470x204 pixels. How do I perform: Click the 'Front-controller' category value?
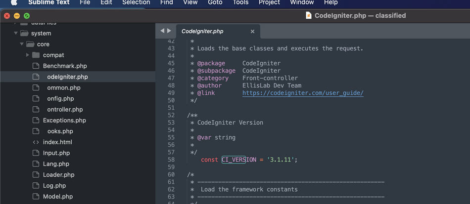270,79
